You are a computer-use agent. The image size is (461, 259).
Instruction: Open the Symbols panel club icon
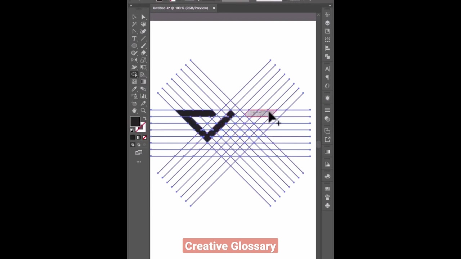tap(327, 205)
